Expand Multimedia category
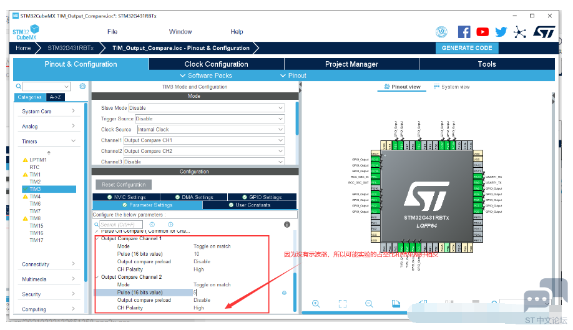Viewport: 573px width, 330px height. point(48,279)
